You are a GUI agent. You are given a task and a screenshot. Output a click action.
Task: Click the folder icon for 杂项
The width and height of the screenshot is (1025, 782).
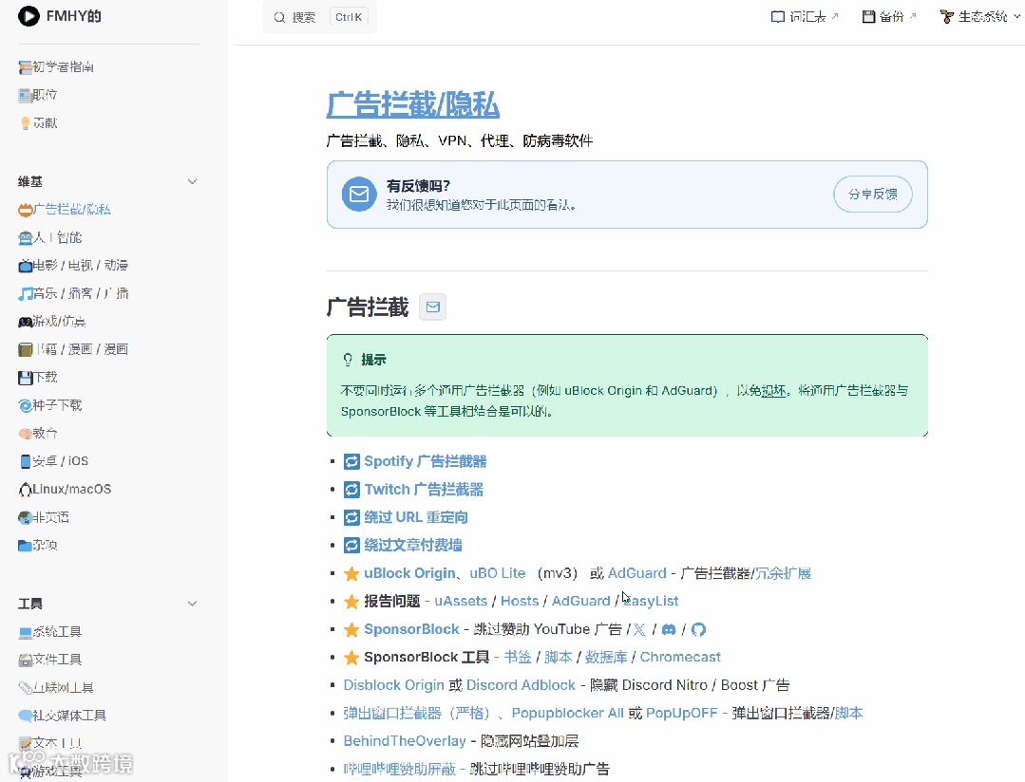point(25,546)
